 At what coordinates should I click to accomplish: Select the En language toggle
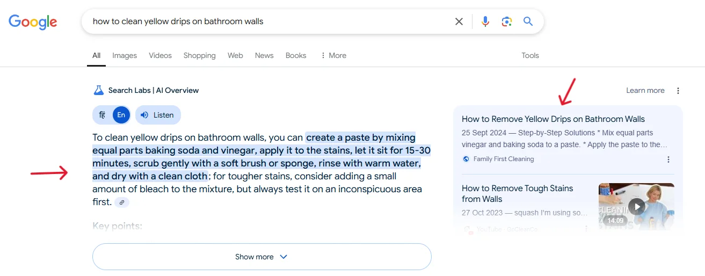click(x=121, y=115)
